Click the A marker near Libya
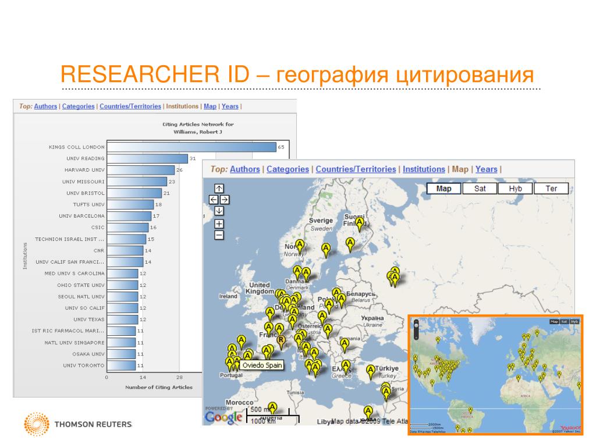Screen dimensions: 596x447 point(368,413)
